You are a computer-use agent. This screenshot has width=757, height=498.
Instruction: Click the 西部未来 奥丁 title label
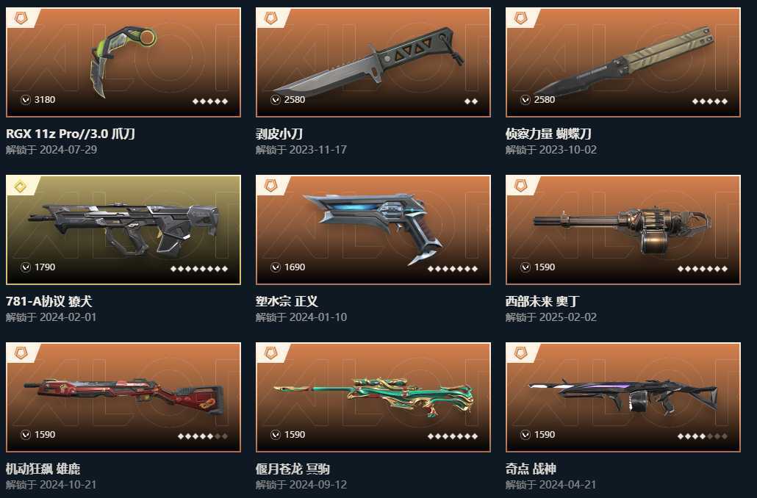coord(542,301)
